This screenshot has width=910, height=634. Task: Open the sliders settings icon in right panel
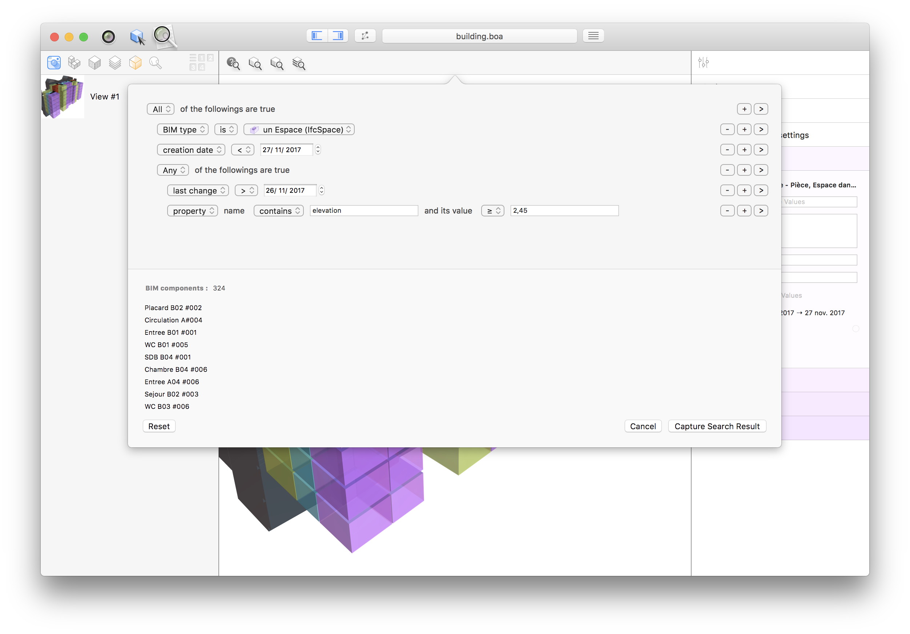703,62
